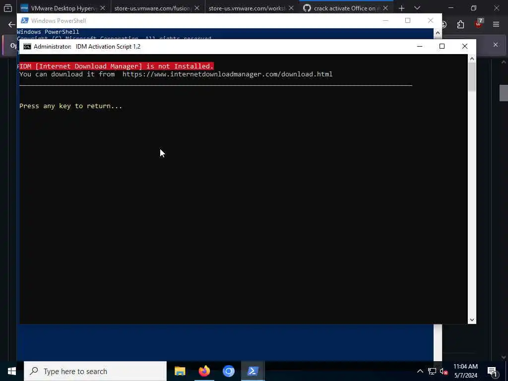The image size is (508, 381).
Task: Close the IDM Activation Script window
Action: point(464,46)
